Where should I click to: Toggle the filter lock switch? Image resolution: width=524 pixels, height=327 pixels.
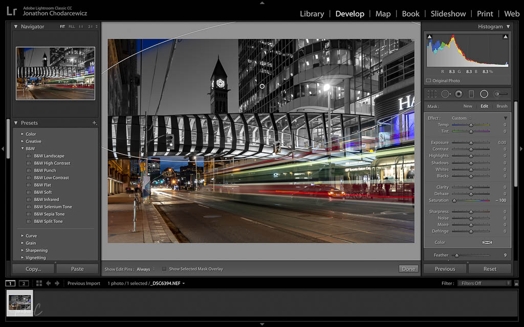(x=516, y=283)
